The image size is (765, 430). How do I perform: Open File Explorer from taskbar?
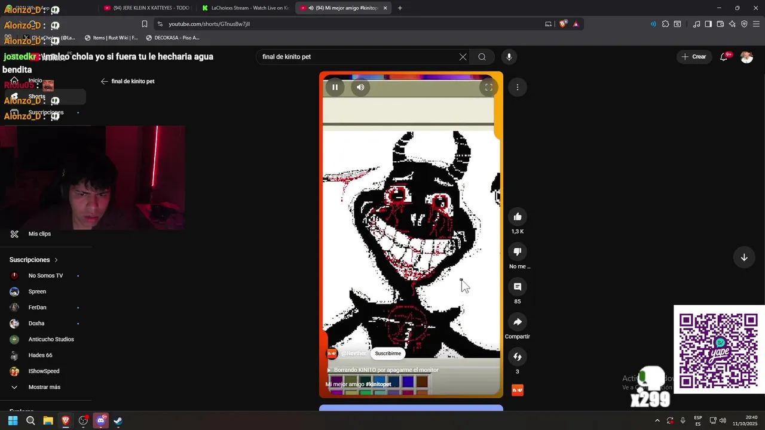tap(48, 420)
